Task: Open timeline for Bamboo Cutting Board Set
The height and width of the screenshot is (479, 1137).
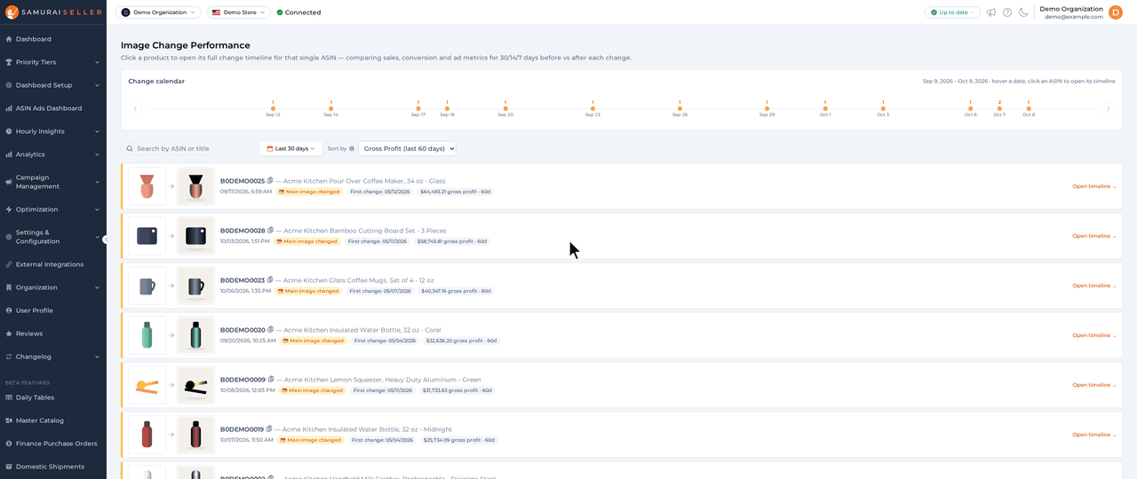Action: (x=1093, y=236)
